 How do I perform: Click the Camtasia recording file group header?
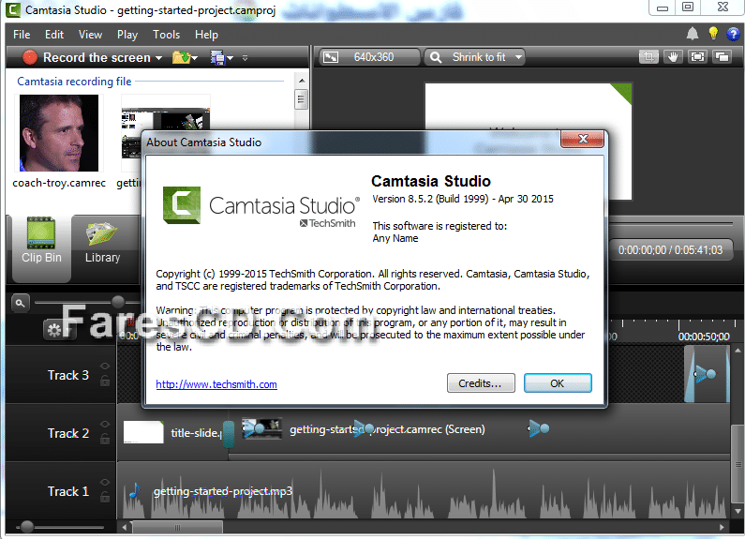point(74,82)
